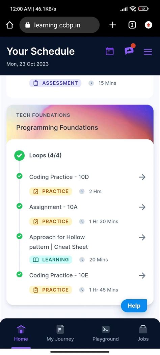This screenshot has height=355, width=160.
Task: Open Coding Practice - 10D with arrow
Action: [x=142, y=177]
